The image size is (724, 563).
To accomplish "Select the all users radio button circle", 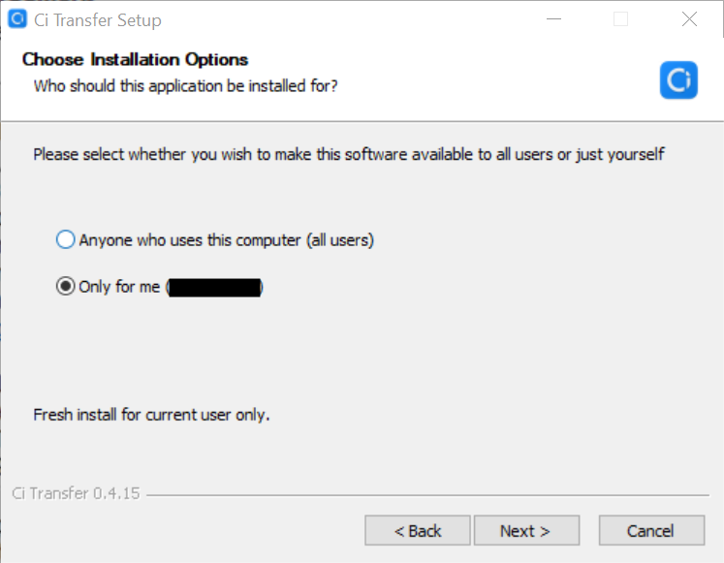I will pyautogui.click(x=66, y=239).
